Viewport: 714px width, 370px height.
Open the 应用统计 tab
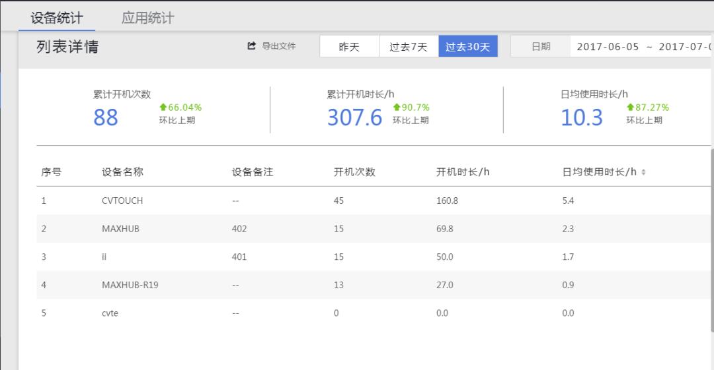coord(147,18)
